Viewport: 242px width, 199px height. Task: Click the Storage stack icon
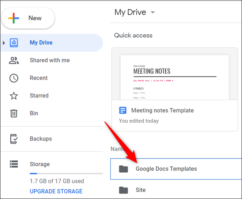tap(14, 164)
